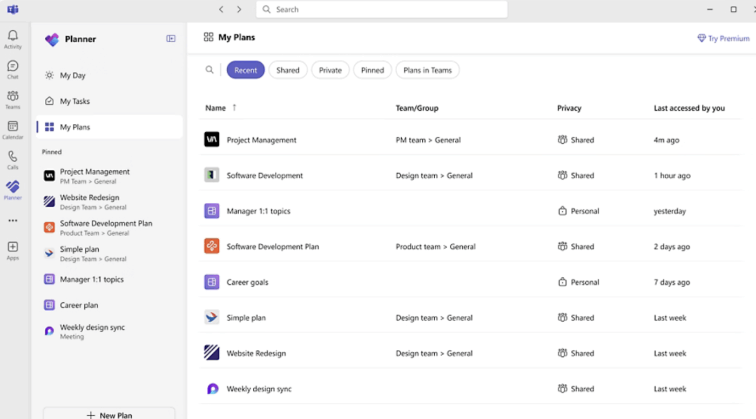Click the plans filter search magnifier
Viewport: 756px width, 419px height.
click(x=210, y=70)
